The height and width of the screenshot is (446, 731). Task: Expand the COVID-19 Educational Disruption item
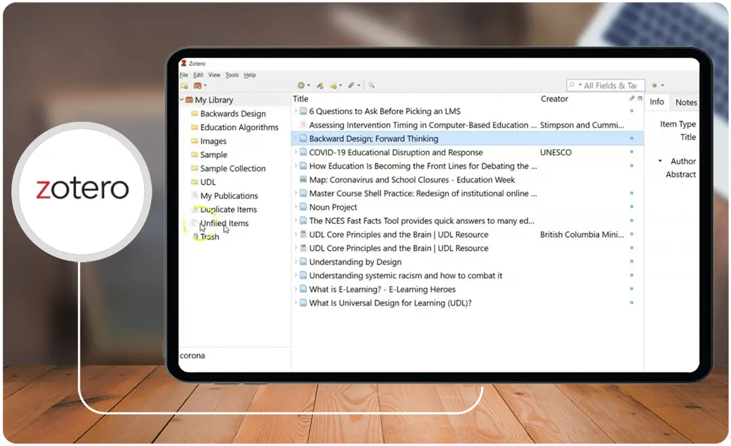coord(296,153)
